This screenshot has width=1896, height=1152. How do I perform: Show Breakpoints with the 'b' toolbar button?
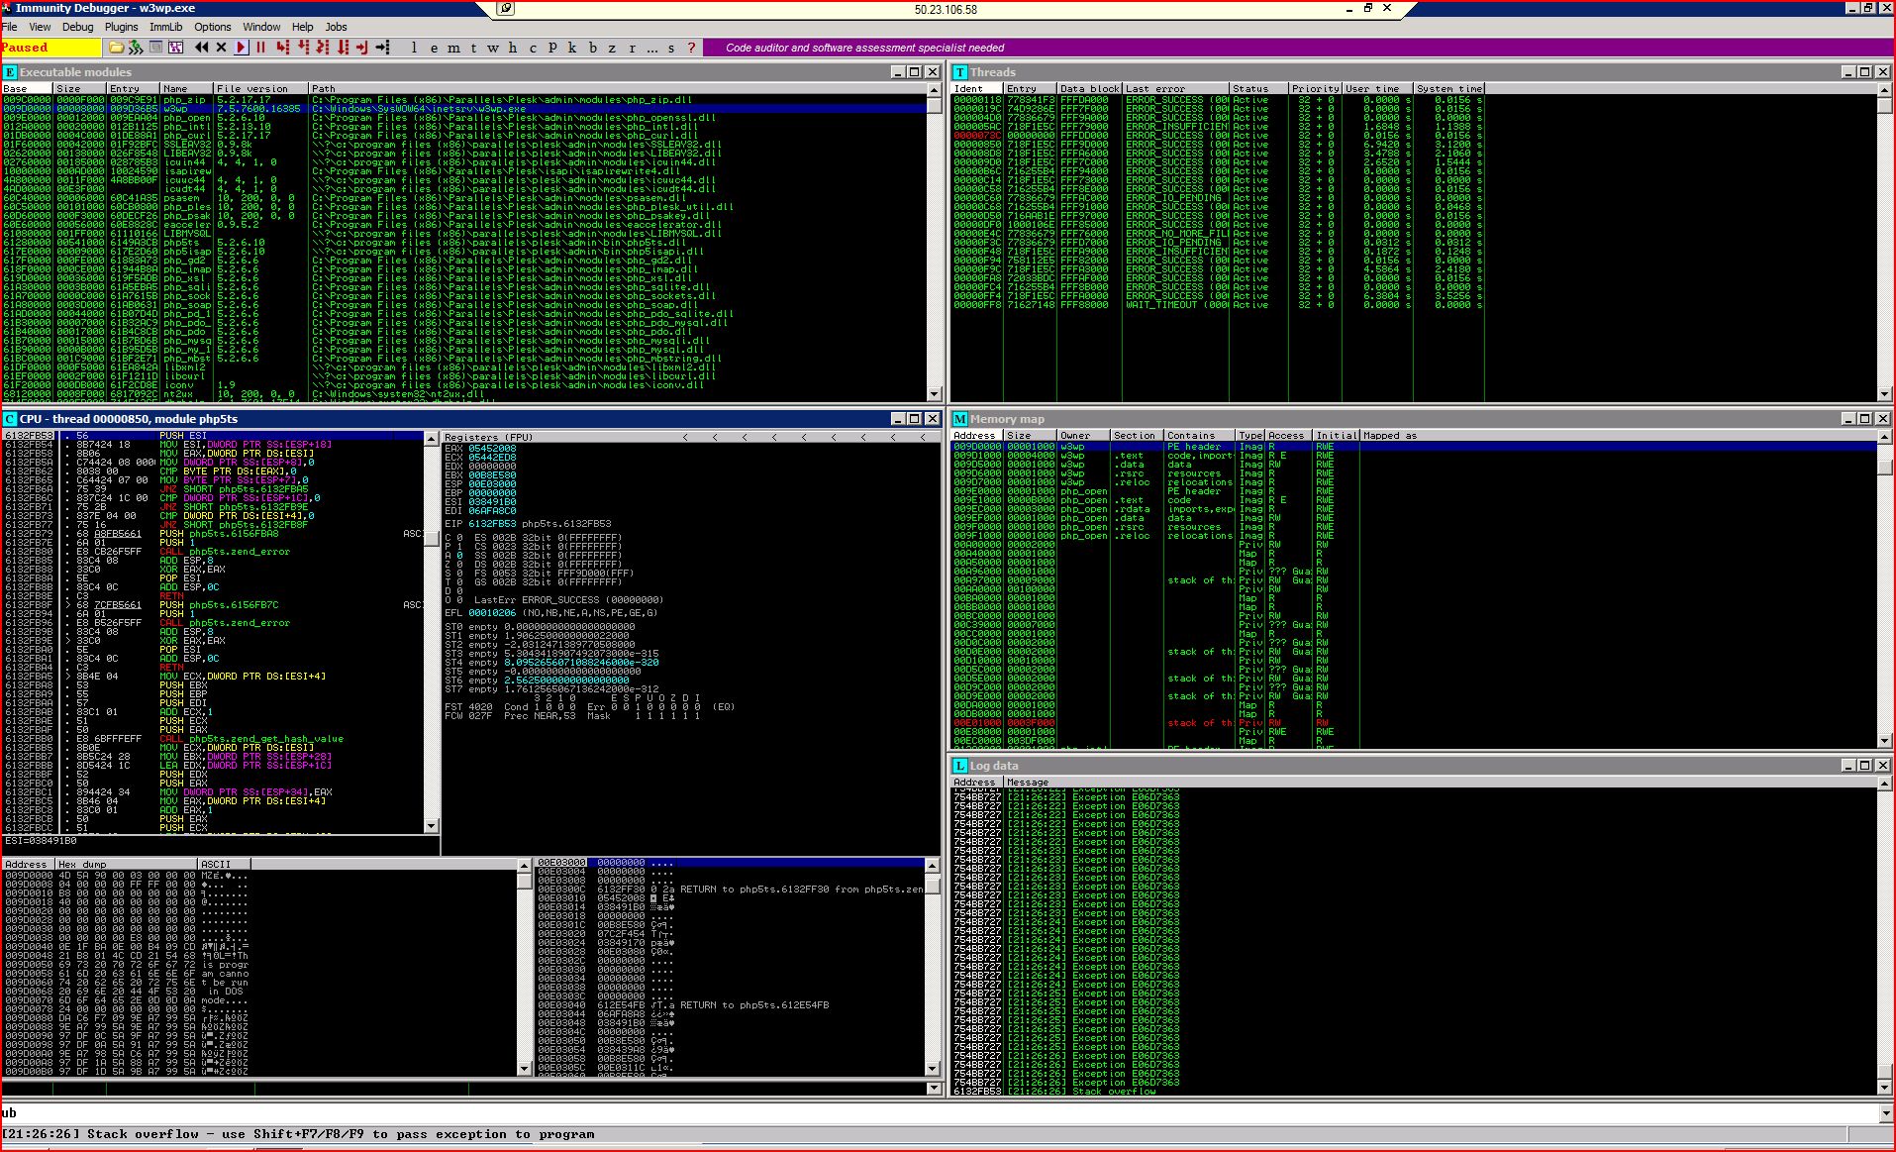coord(592,47)
